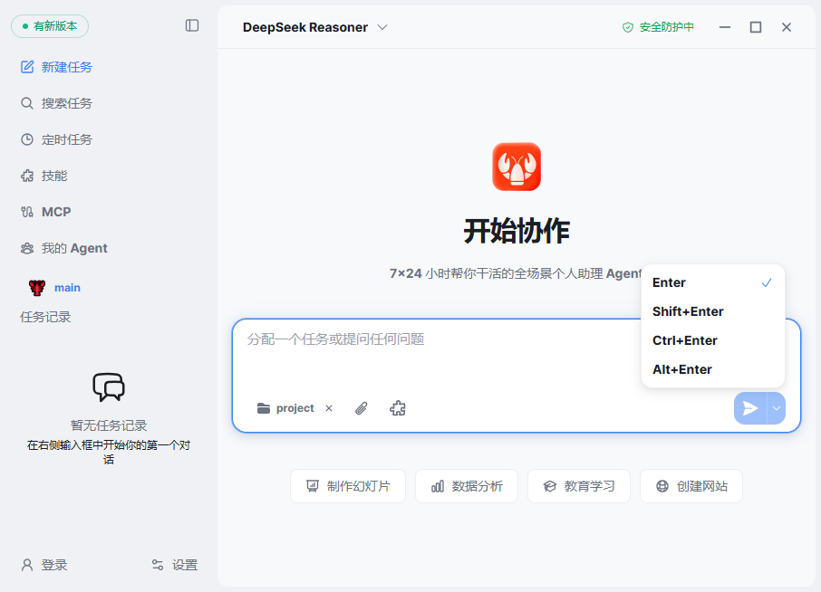
Task: Click the send message arrow button
Action: (750, 408)
